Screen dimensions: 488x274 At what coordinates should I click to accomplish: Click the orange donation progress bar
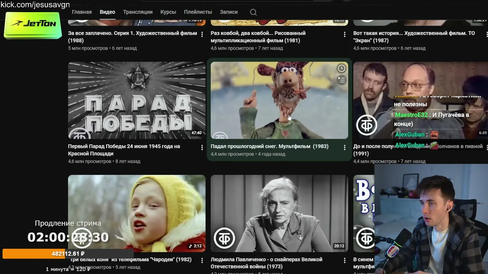68,253
